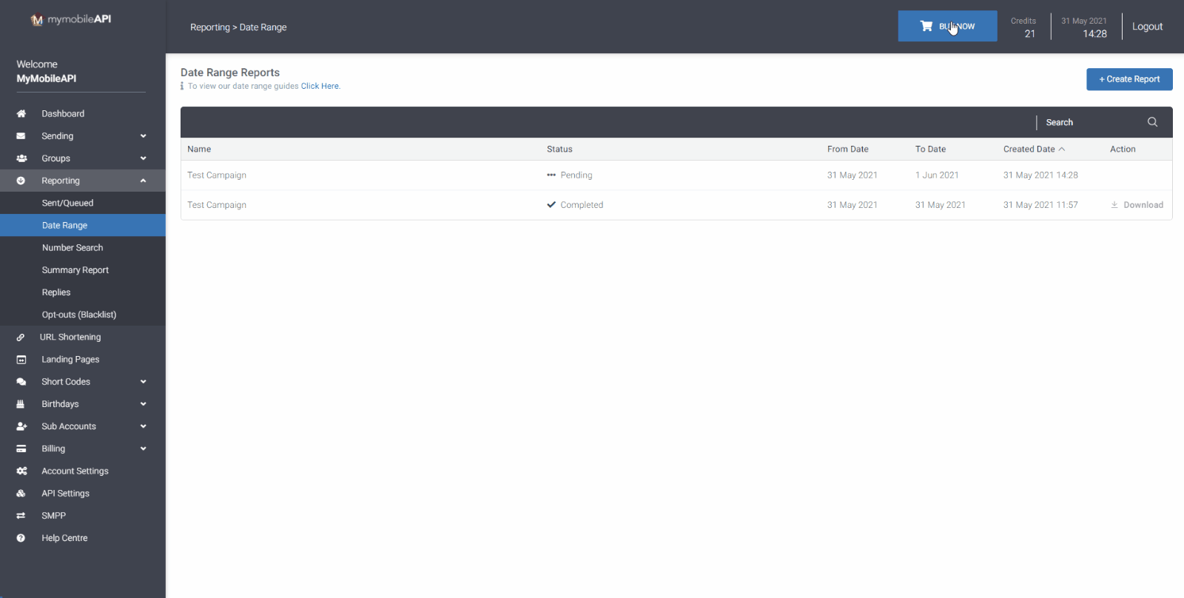Click the mymobileAPI logo
This screenshot has height=598, width=1184.
71,19
